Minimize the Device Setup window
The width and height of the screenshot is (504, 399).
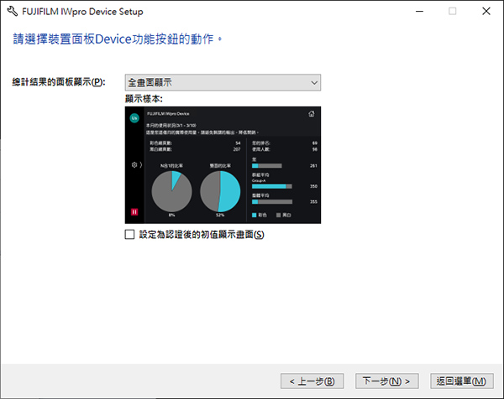click(x=419, y=11)
